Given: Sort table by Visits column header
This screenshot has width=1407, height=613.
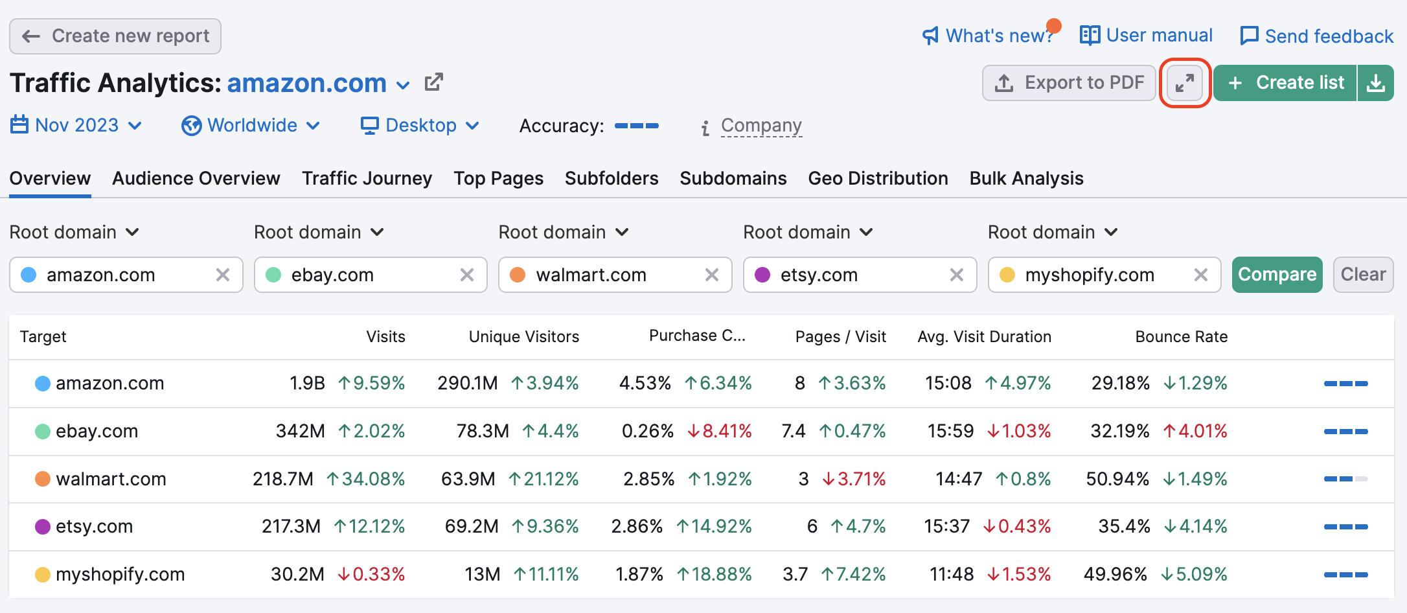Looking at the screenshot, I should [385, 336].
